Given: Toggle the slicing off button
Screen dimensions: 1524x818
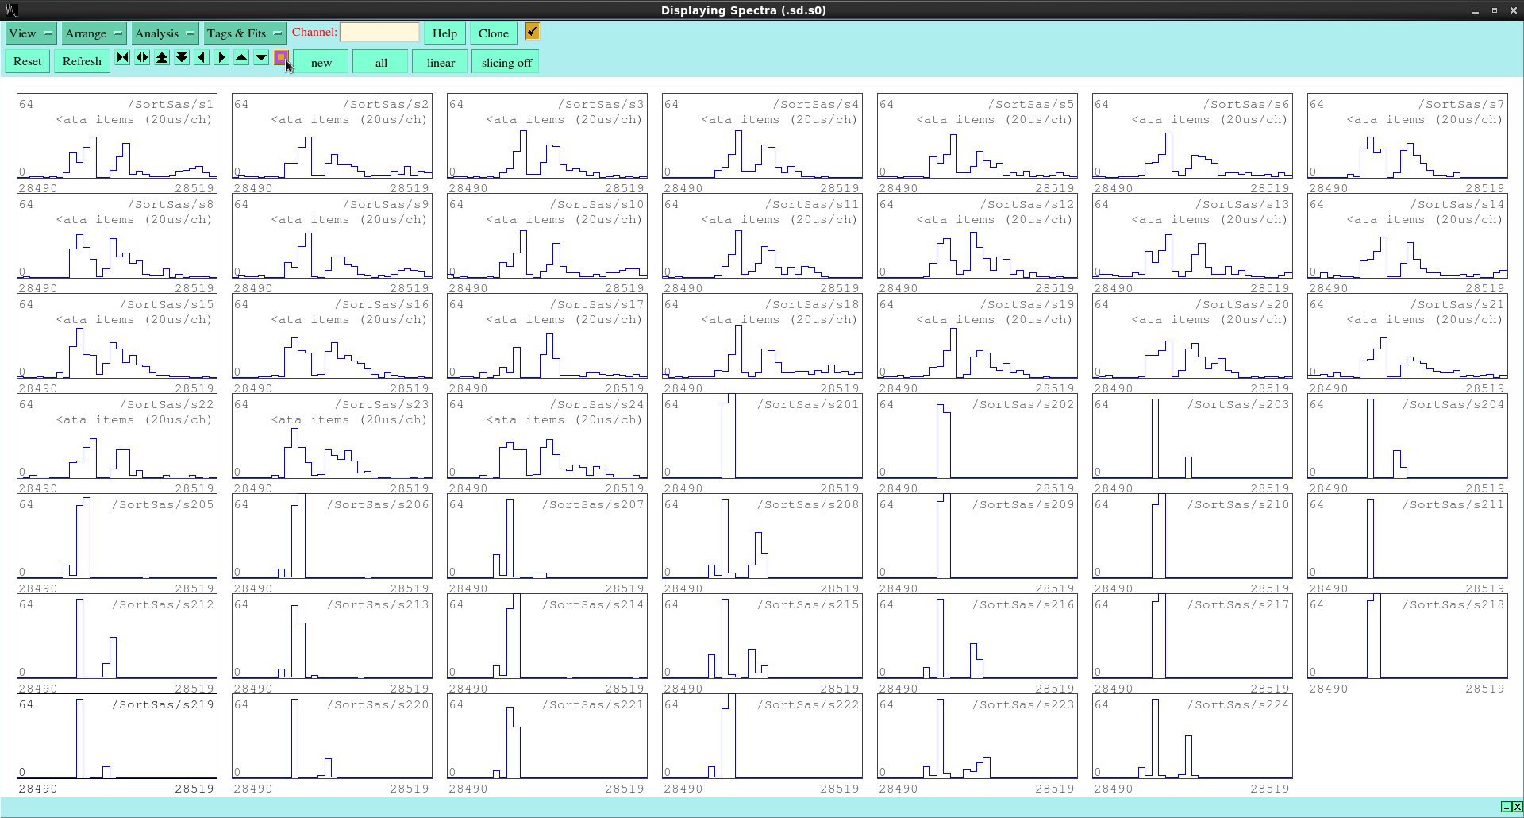Looking at the screenshot, I should [506, 62].
